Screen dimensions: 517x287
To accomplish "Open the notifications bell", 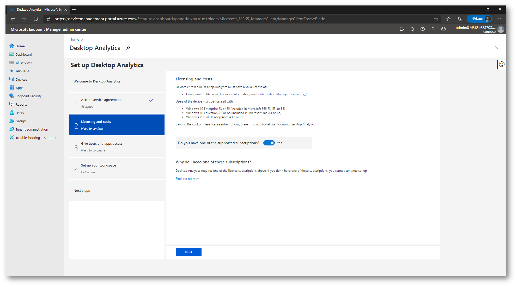I will tap(412, 29).
